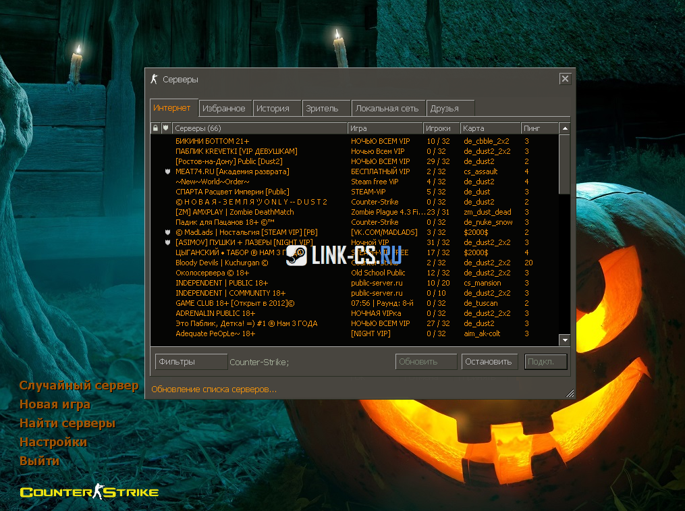Open the Локальная сеть tab
Image resolution: width=685 pixels, height=511 pixels.
click(x=387, y=108)
